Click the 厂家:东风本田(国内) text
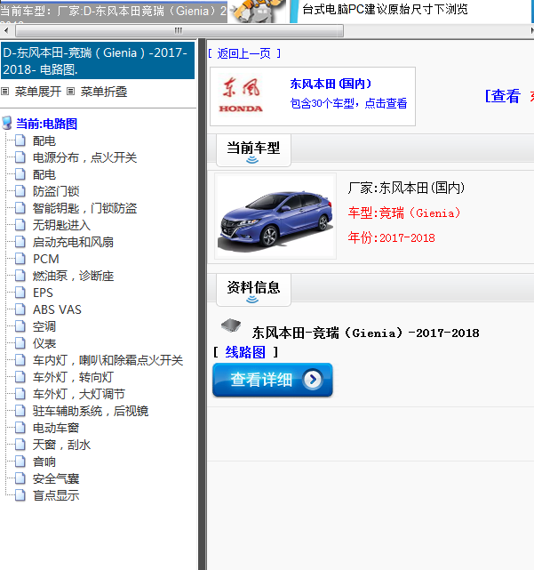This screenshot has height=570, width=534. tap(406, 188)
